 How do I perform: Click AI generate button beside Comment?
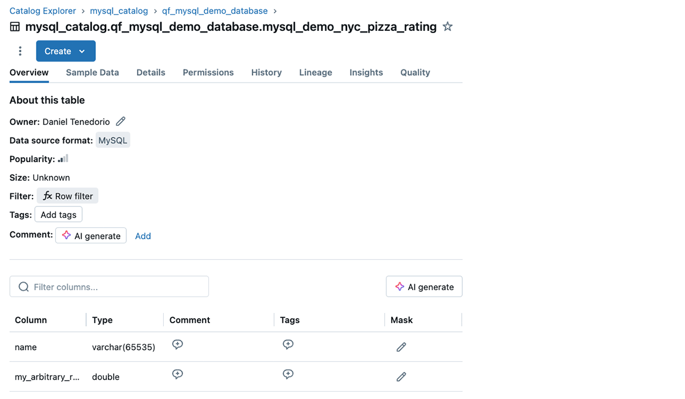point(91,236)
